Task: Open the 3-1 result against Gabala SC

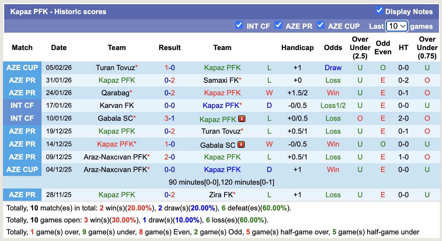Action: (x=170, y=118)
